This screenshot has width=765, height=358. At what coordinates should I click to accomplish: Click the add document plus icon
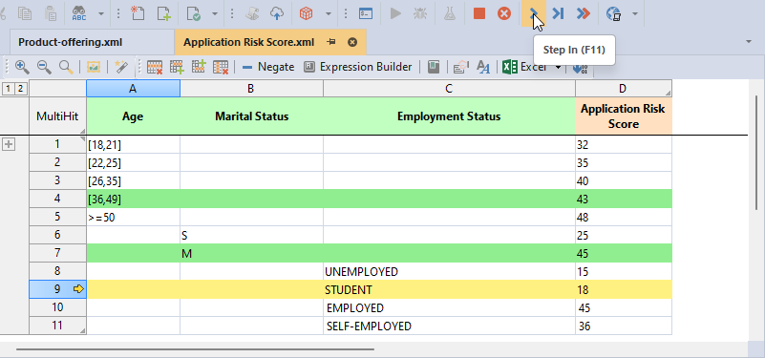(x=163, y=13)
